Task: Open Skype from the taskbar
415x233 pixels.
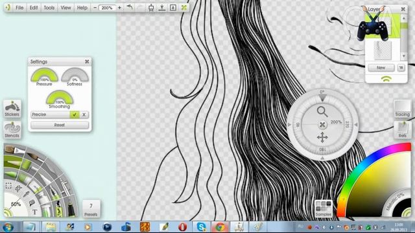Action: point(202,227)
